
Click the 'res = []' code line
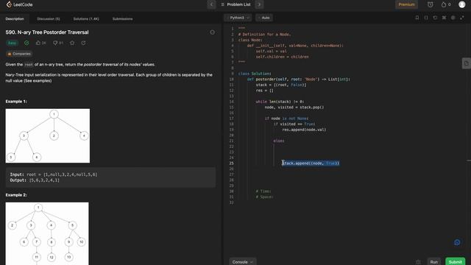tap(265, 91)
